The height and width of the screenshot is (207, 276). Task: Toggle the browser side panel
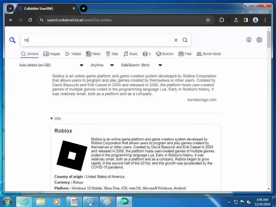coord(246,20)
